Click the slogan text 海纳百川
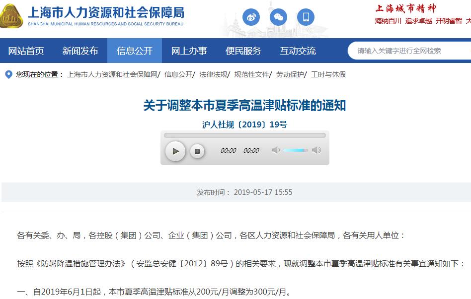471x299 pixels. 388,21
